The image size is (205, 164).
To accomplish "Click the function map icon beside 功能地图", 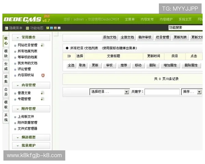I will coord(27,28).
